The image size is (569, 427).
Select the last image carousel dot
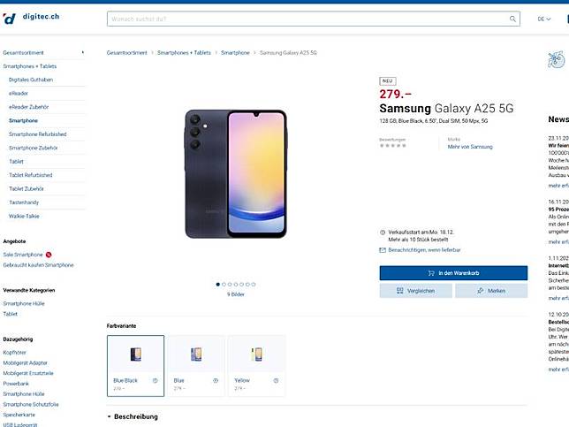[x=254, y=285]
